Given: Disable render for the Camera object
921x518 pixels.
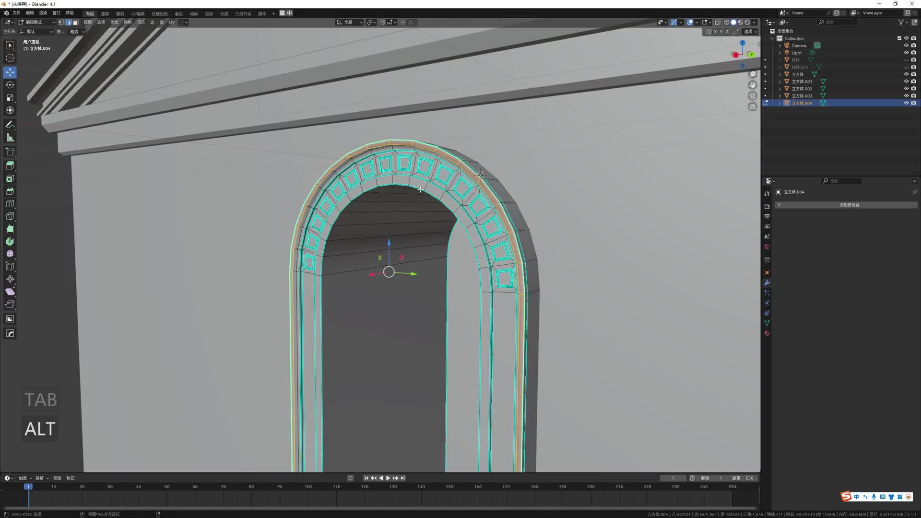Looking at the screenshot, I should click(x=914, y=46).
